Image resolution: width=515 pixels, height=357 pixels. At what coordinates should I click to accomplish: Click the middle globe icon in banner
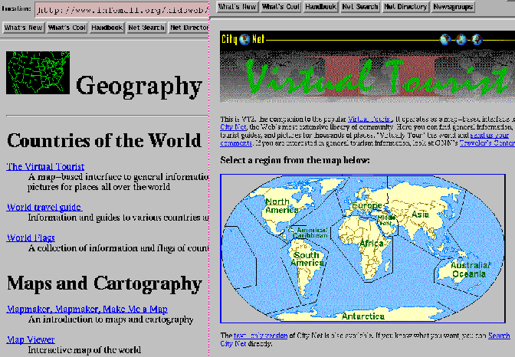tap(461, 39)
